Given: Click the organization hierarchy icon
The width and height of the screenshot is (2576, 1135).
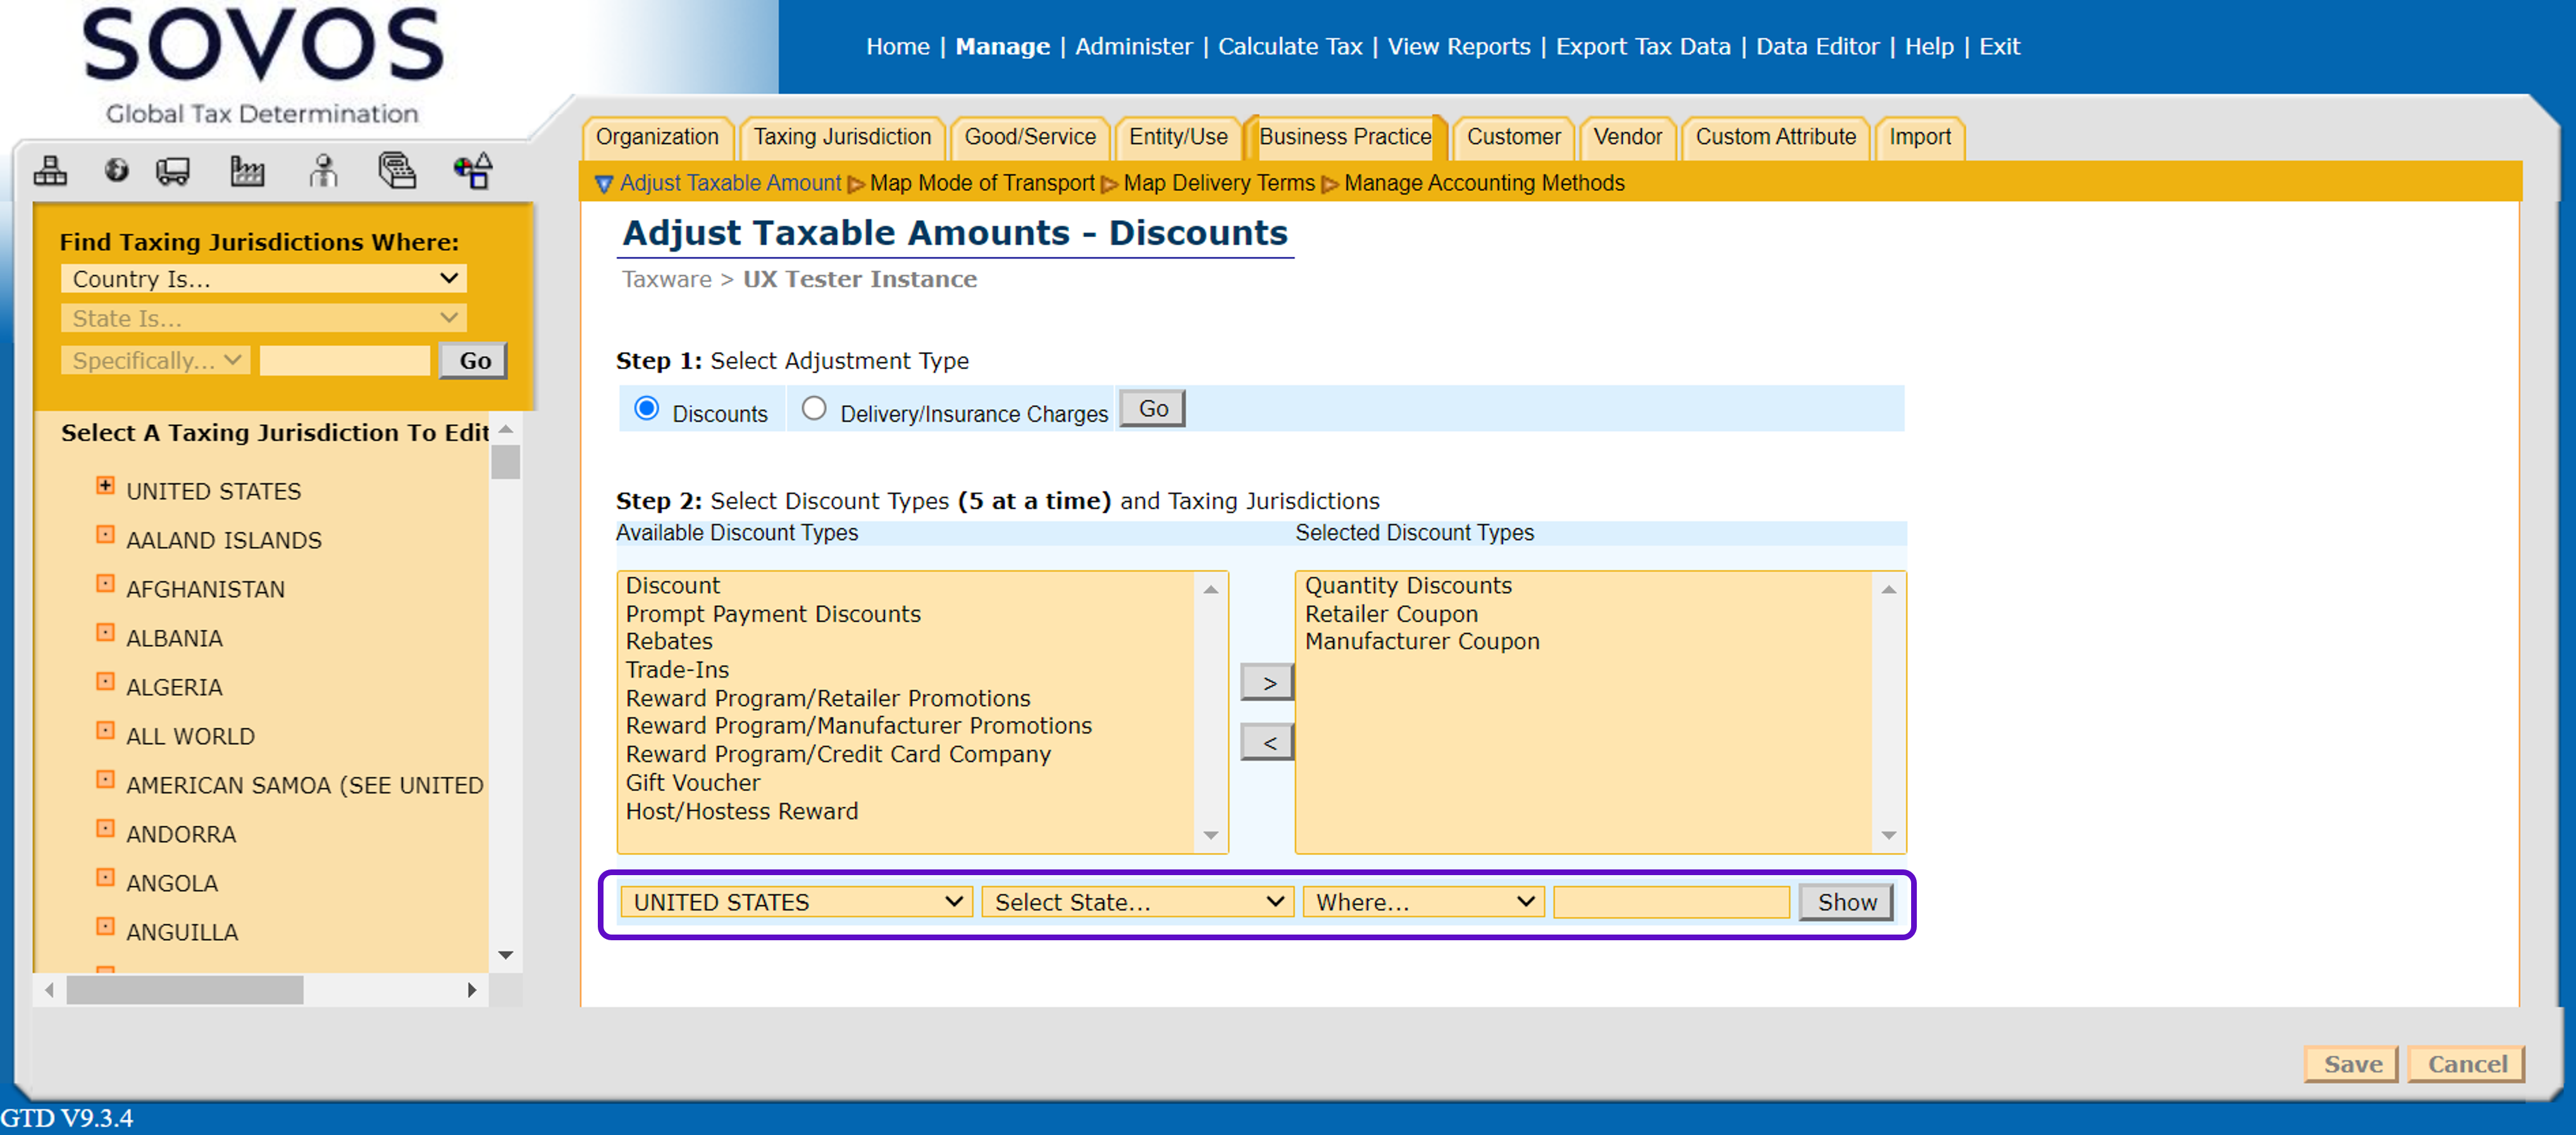Looking at the screenshot, I should point(50,171).
